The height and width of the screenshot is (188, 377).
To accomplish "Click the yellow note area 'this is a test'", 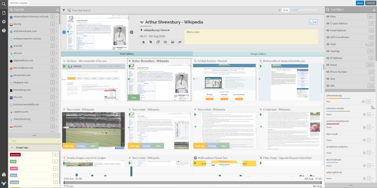I will tap(251, 37).
